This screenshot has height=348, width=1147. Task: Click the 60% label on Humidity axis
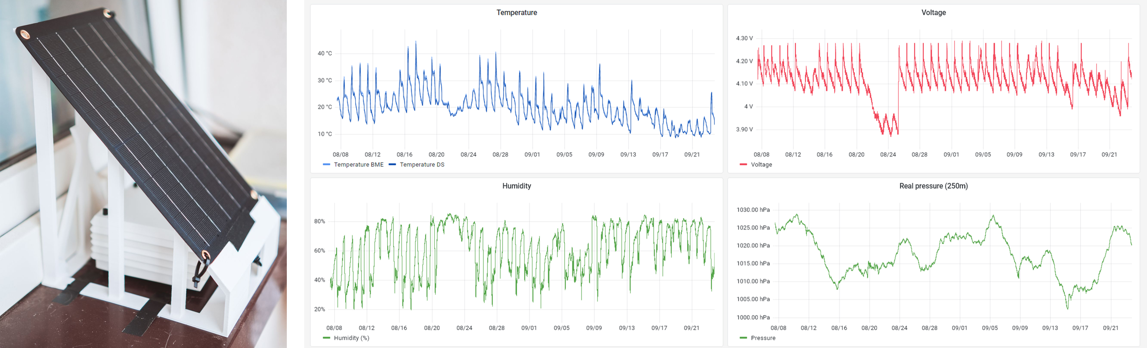[319, 250]
